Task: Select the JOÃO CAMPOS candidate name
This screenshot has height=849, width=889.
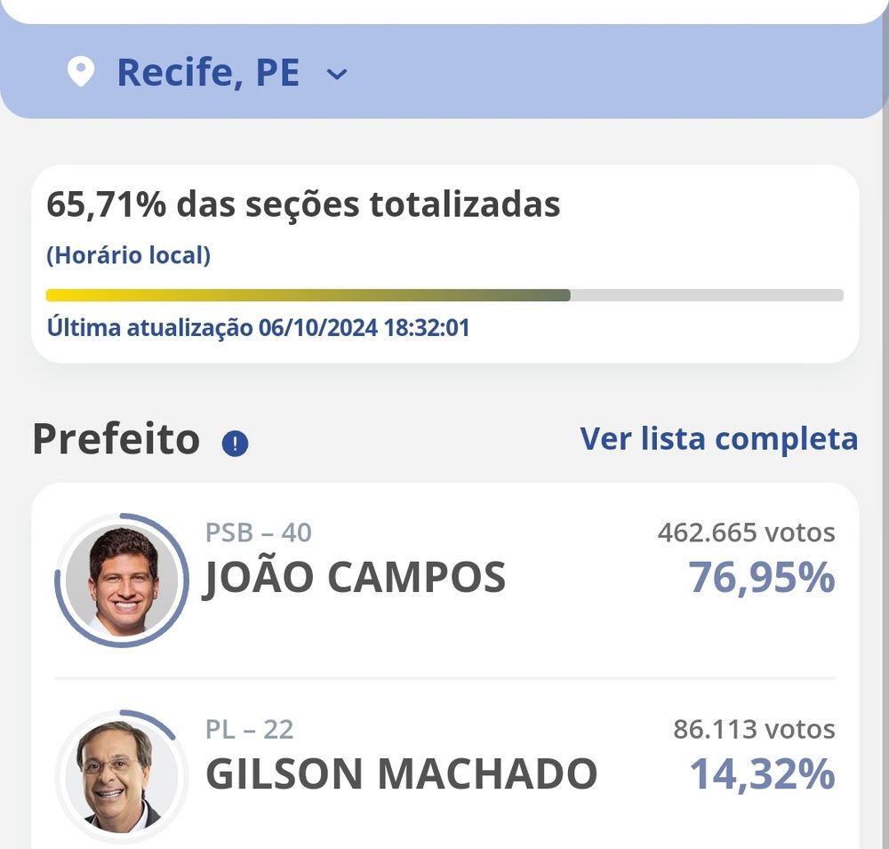Action: pos(355,578)
